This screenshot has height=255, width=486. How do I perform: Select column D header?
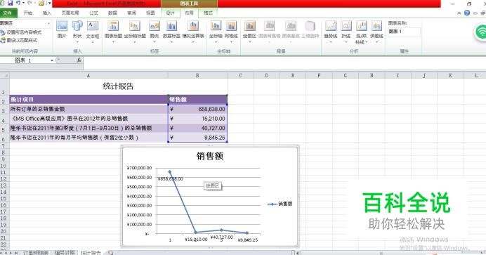(267, 75)
